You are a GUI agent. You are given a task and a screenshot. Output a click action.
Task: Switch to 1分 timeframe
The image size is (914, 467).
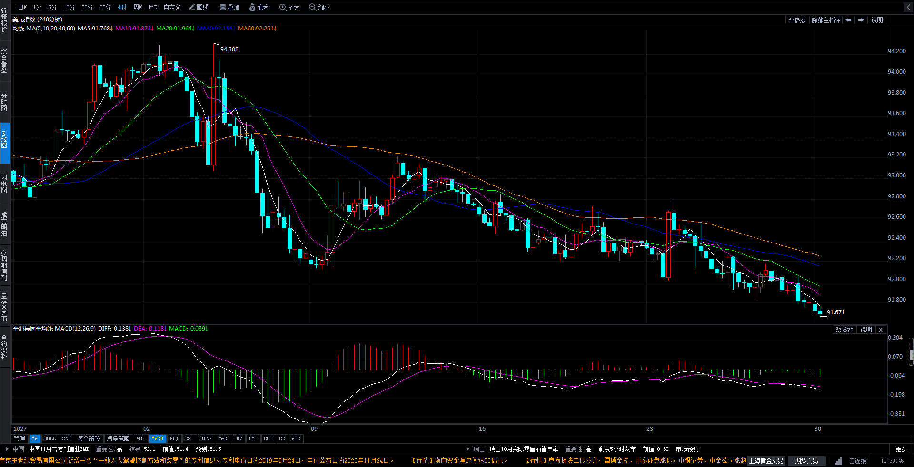tap(37, 7)
